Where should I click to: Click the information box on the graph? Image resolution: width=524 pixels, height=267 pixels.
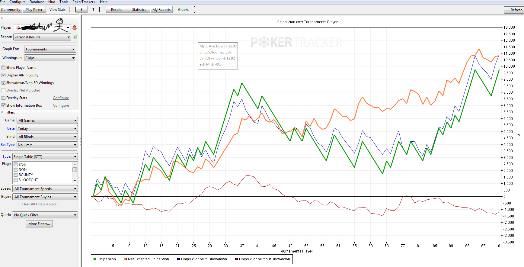click(218, 56)
